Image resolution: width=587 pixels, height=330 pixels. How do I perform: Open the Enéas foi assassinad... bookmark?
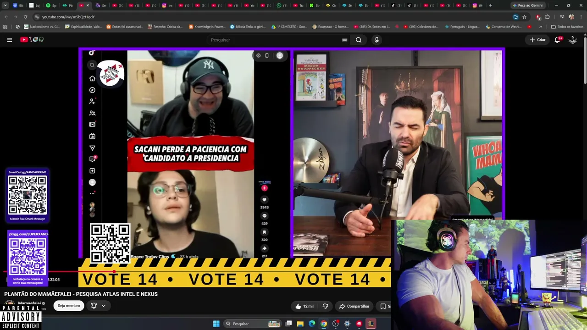(125, 27)
